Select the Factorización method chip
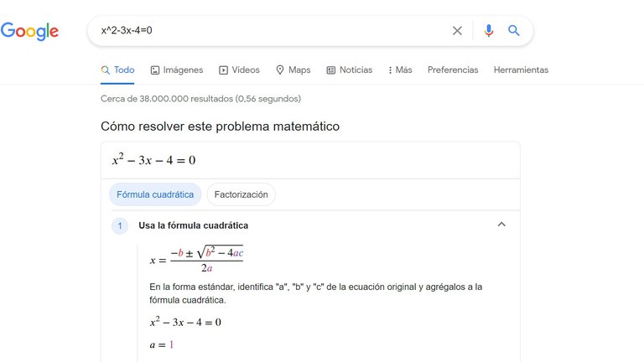The width and height of the screenshot is (644, 362). tap(241, 194)
